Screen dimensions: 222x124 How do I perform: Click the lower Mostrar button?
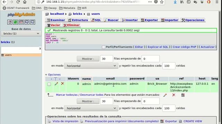[x=88, y=101]
